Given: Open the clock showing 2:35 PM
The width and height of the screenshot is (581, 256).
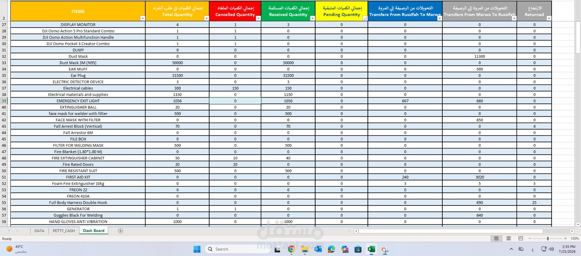Looking at the screenshot, I should [x=569, y=249].
